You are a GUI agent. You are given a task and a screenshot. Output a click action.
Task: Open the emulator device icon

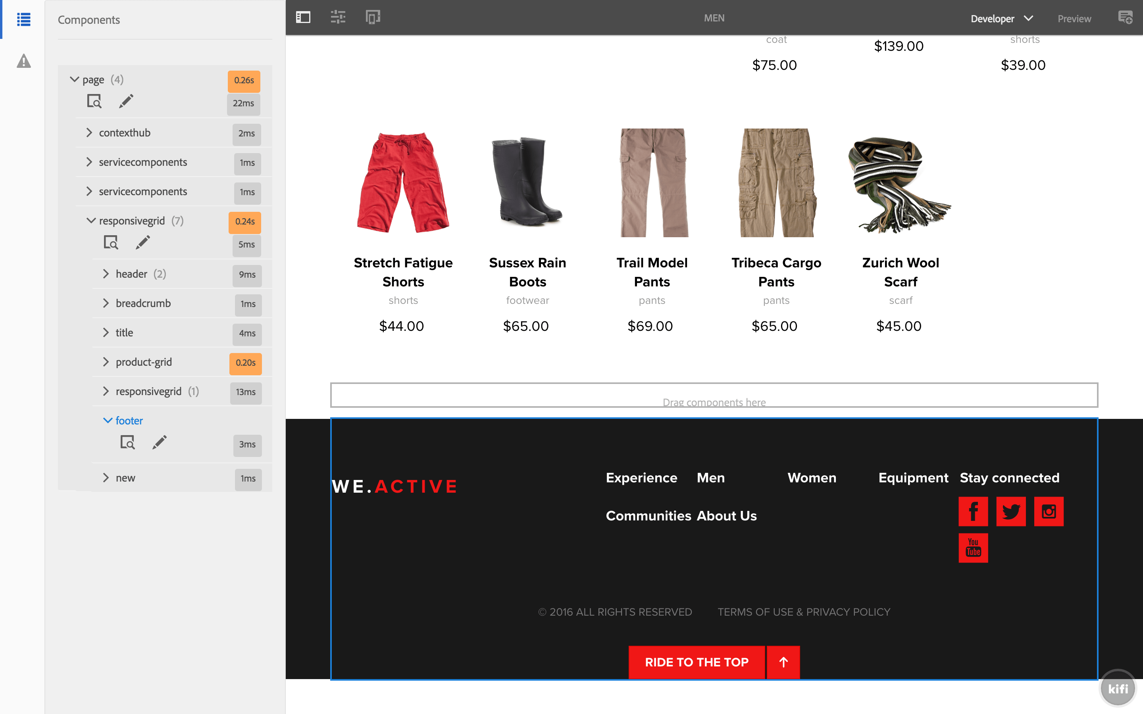(373, 18)
